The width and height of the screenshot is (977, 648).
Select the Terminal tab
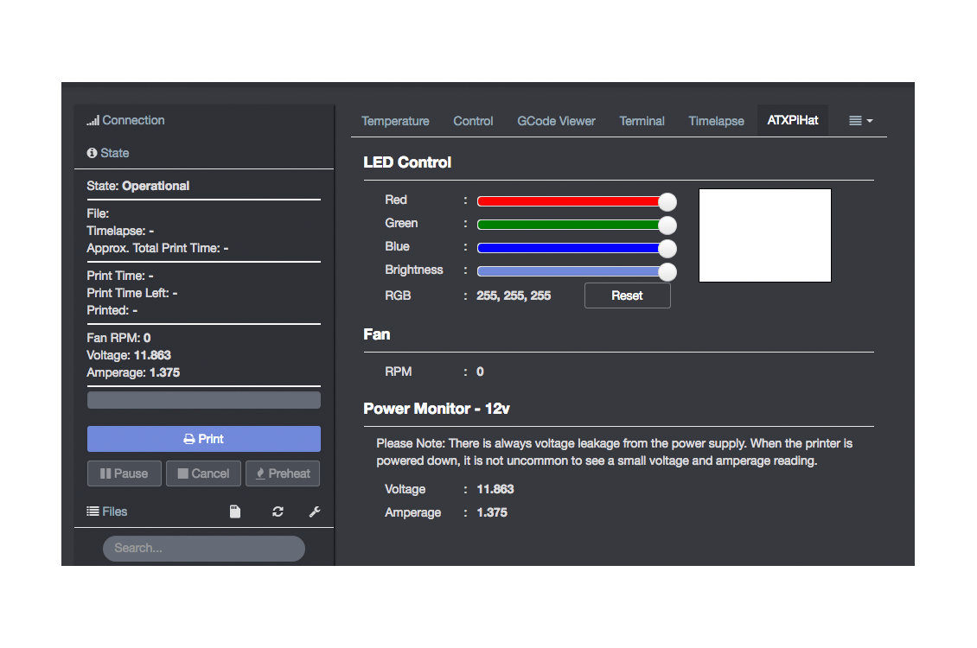point(642,121)
